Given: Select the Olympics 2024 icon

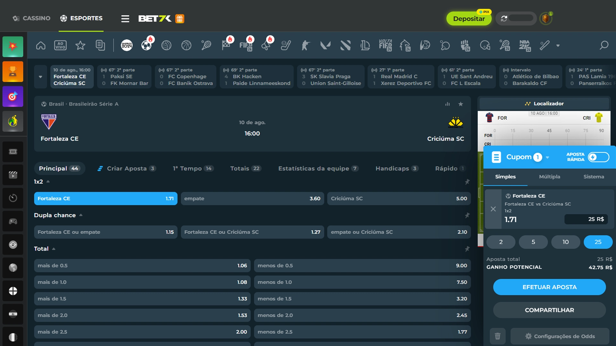Looking at the screenshot, I should pyautogui.click(x=127, y=45).
